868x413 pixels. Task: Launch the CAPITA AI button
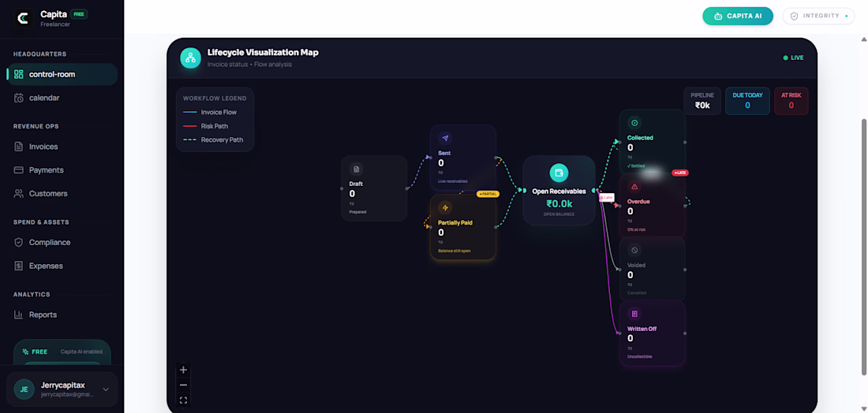(x=737, y=16)
